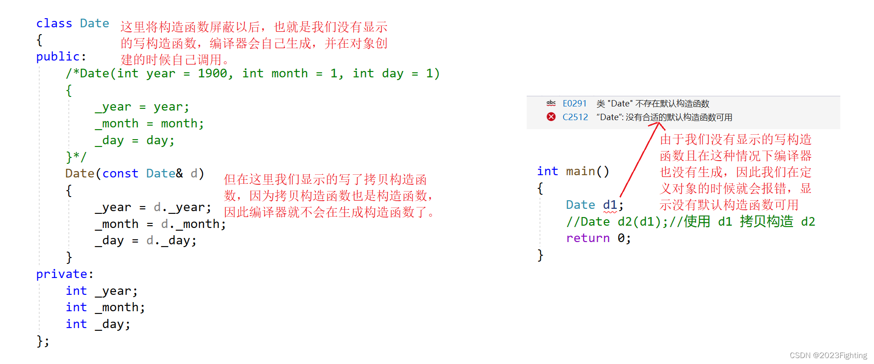
Task: Click commented-out Date(int year = 1900 line
Action: tap(253, 74)
